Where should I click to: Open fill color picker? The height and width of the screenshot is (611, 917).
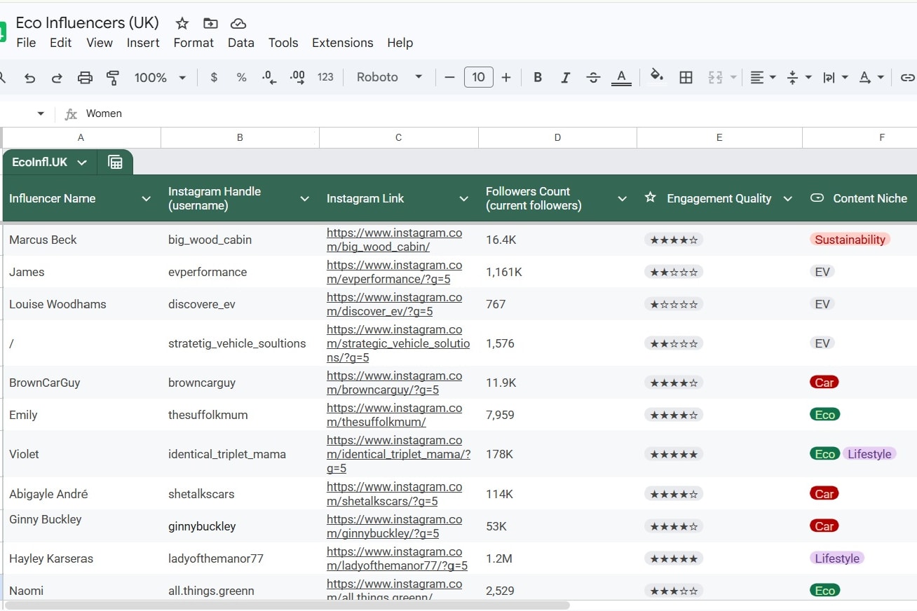[656, 76]
